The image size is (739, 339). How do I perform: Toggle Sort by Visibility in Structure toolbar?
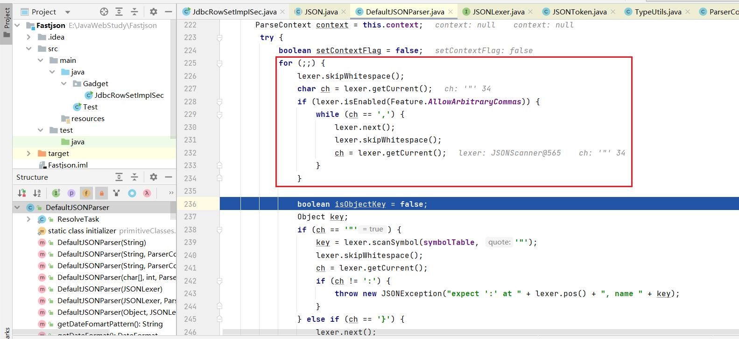22,193
